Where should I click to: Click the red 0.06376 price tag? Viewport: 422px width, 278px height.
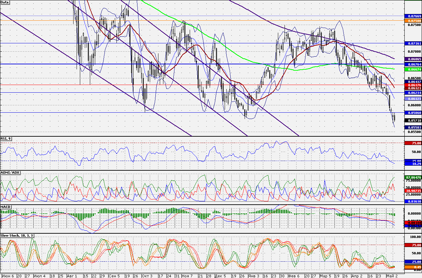point(412,85)
